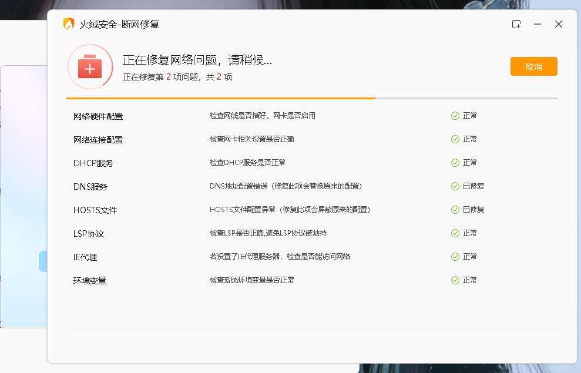This screenshot has height=373, width=581.
Task: Click description 检查网卡相关设置是否正确
Action: click(251, 139)
